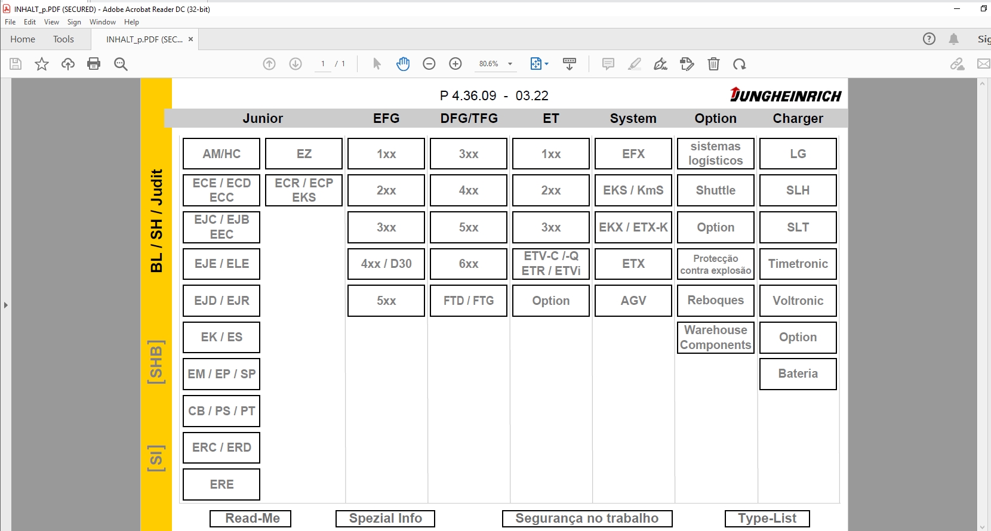Image resolution: width=991 pixels, height=531 pixels.
Task: Open the EKX / ETX-K box
Action: [x=633, y=227]
